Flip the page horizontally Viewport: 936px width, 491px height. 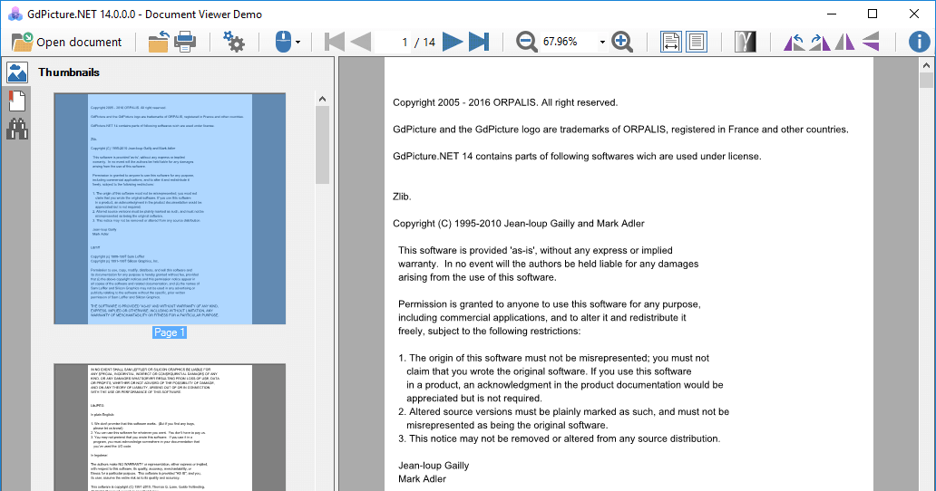(x=845, y=42)
